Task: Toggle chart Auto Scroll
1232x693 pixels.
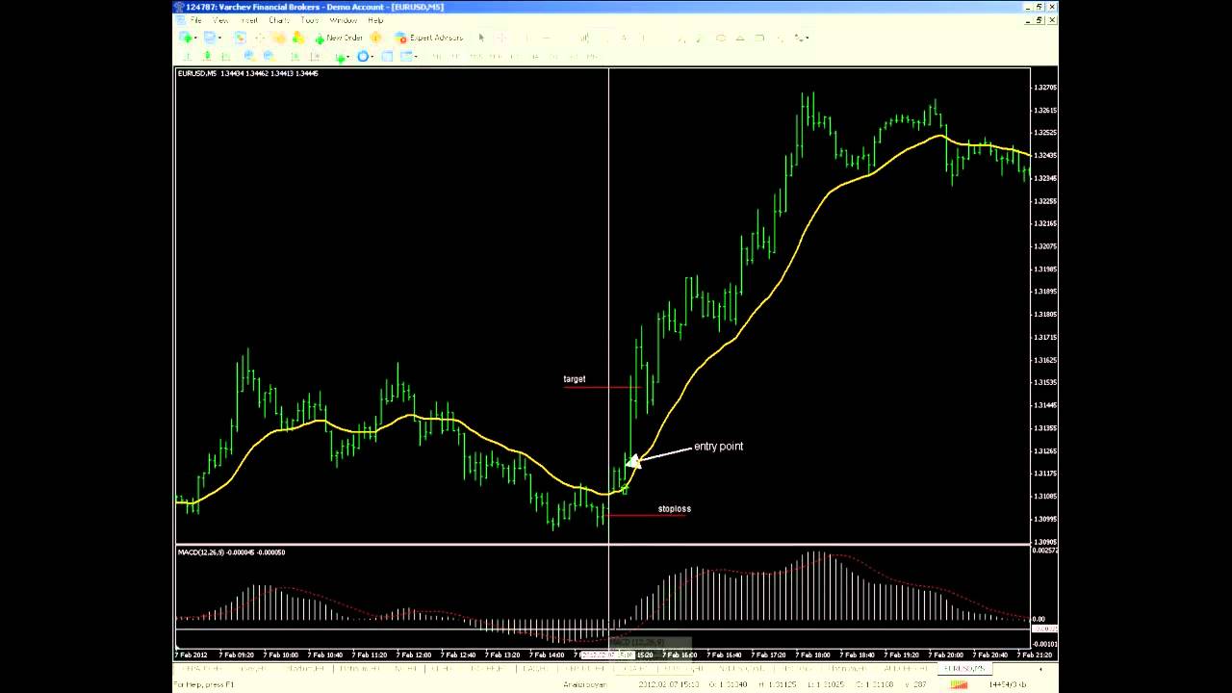Action: coord(295,57)
